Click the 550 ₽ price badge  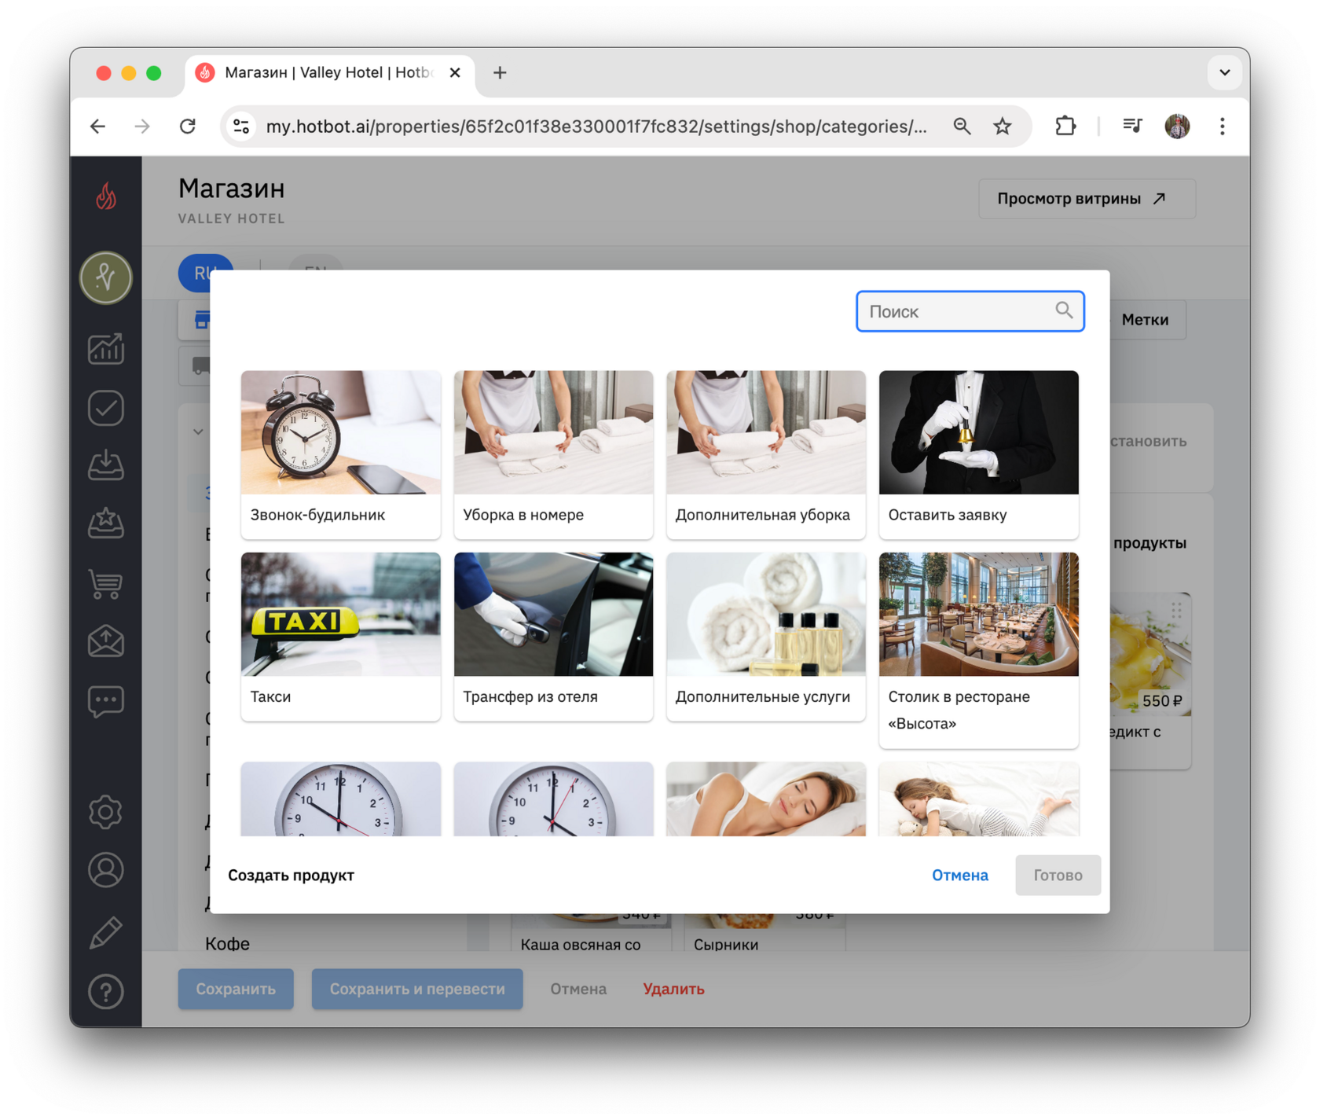[x=1162, y=701]
